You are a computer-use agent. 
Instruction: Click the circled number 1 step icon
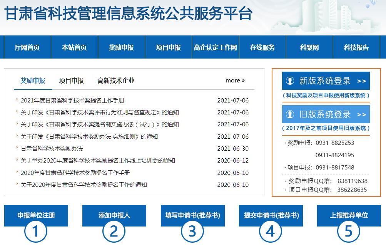pos(36,232)
